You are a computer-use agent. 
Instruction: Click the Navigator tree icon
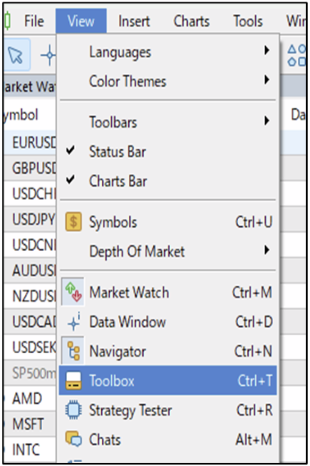(73, 352)
